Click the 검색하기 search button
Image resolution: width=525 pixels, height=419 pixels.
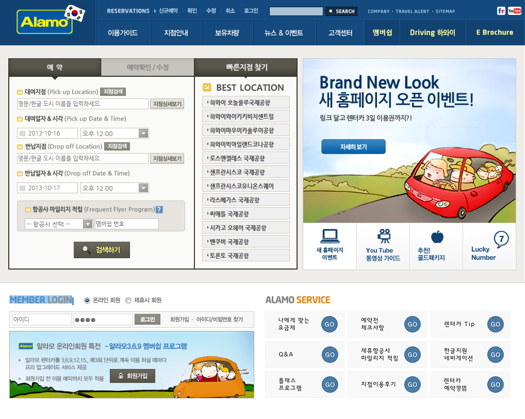102,249
